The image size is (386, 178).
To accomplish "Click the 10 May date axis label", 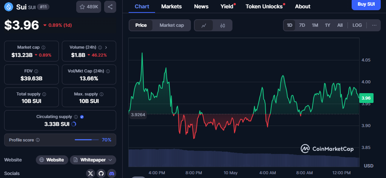I will tap(231, 173).
